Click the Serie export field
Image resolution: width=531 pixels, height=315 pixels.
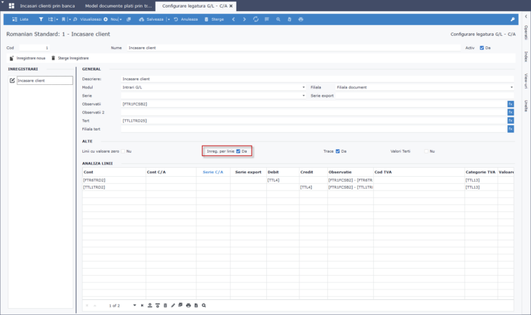425,96
